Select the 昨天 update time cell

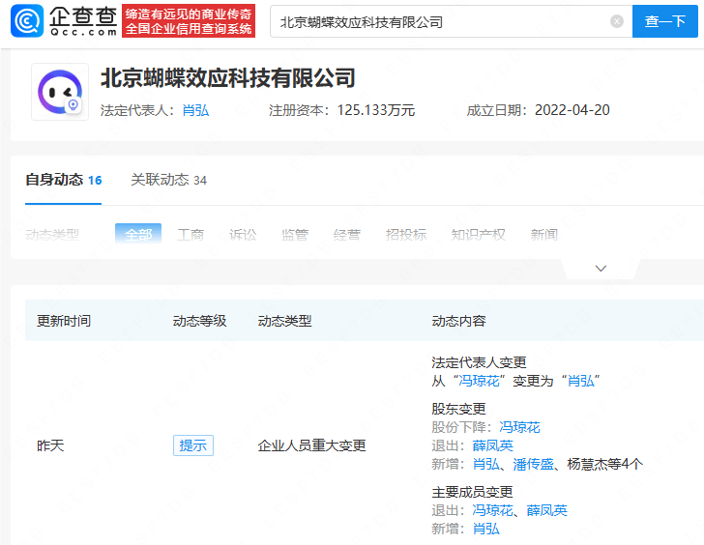click(x=50, y=445)
